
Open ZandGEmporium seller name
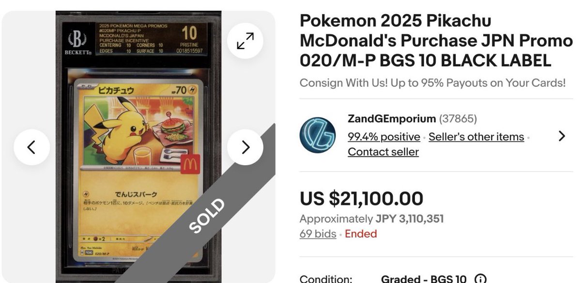392,118
